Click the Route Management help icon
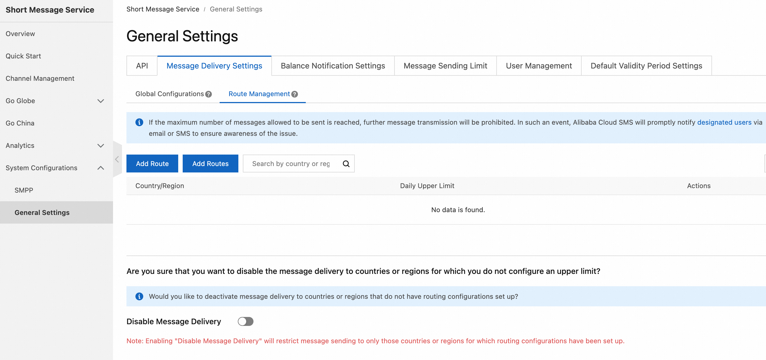This screenshot has height=360, width=766. (x=294, y=94)
